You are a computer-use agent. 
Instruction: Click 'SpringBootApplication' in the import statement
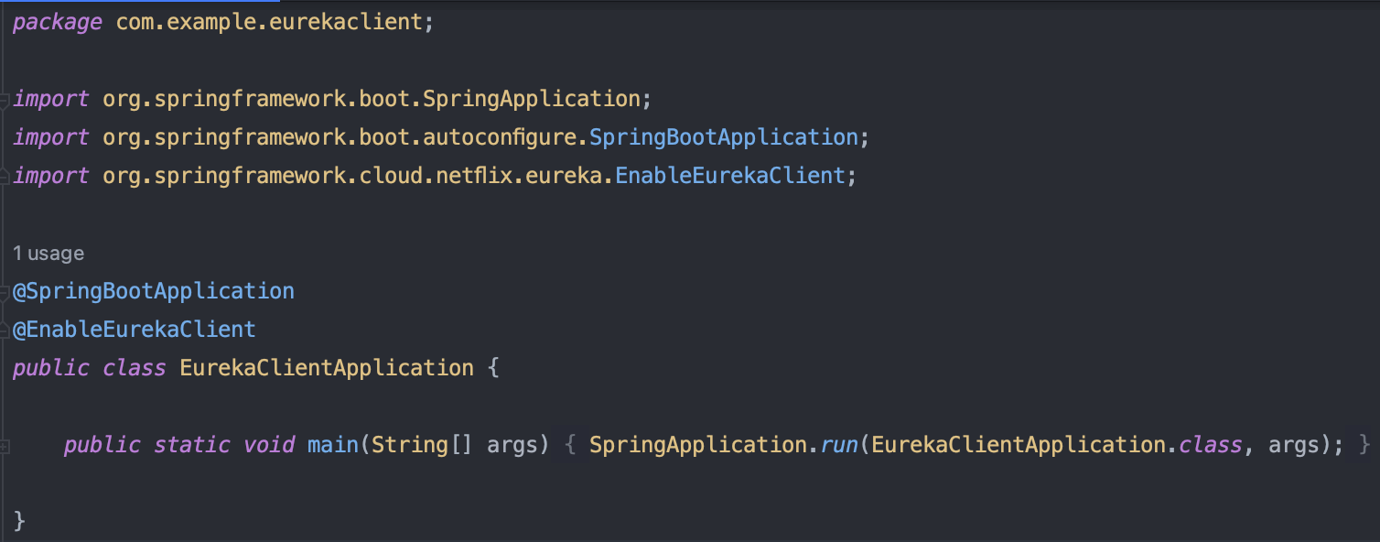tap(724, 137)
